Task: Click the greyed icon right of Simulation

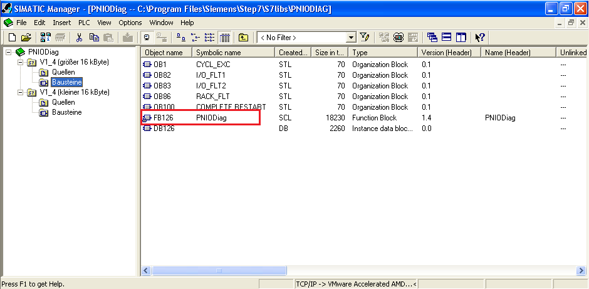Action: 413,37
